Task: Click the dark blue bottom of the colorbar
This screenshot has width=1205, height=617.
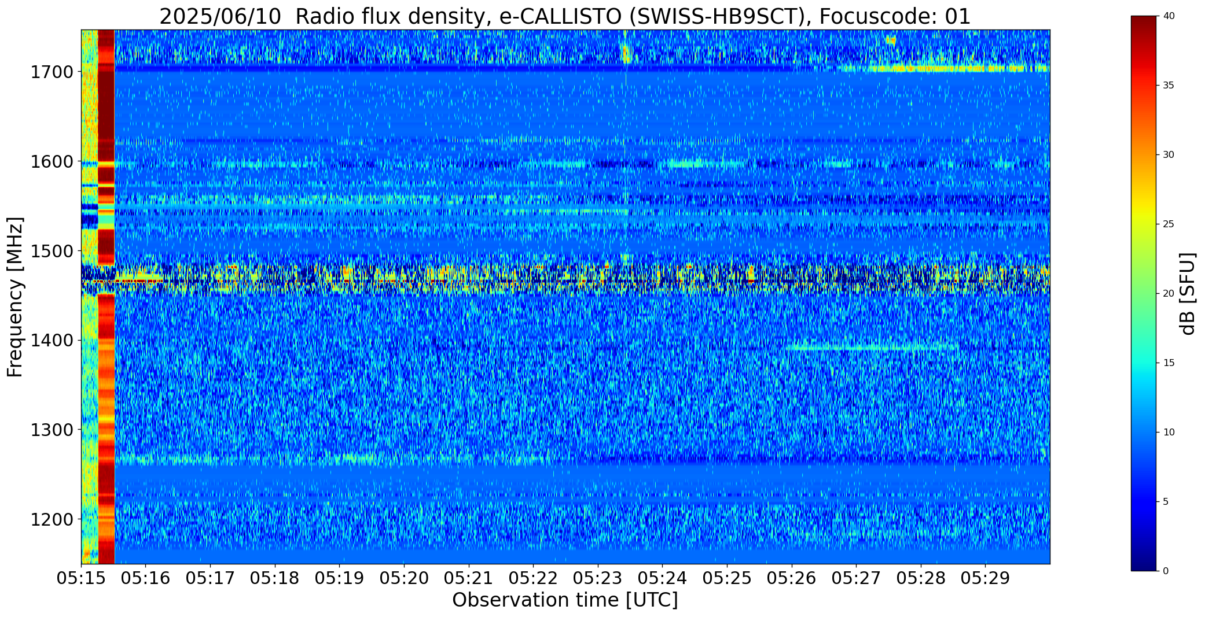Action: click(1145, 561)
